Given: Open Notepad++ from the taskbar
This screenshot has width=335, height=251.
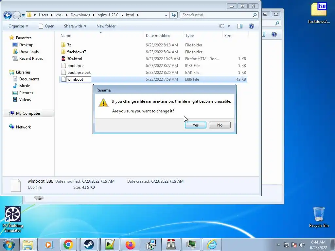Looking at the screenshot, I should tap(109, 244).
